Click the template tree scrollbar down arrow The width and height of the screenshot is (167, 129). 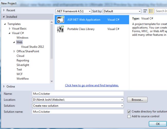point(52,81)
